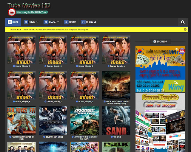
Task: Click the red camera logo icon
Action: pos(12,12)
